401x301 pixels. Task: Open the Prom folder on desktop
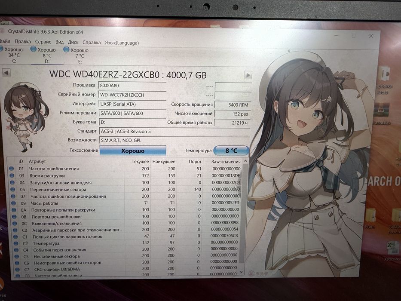click(x=370, y=219)
